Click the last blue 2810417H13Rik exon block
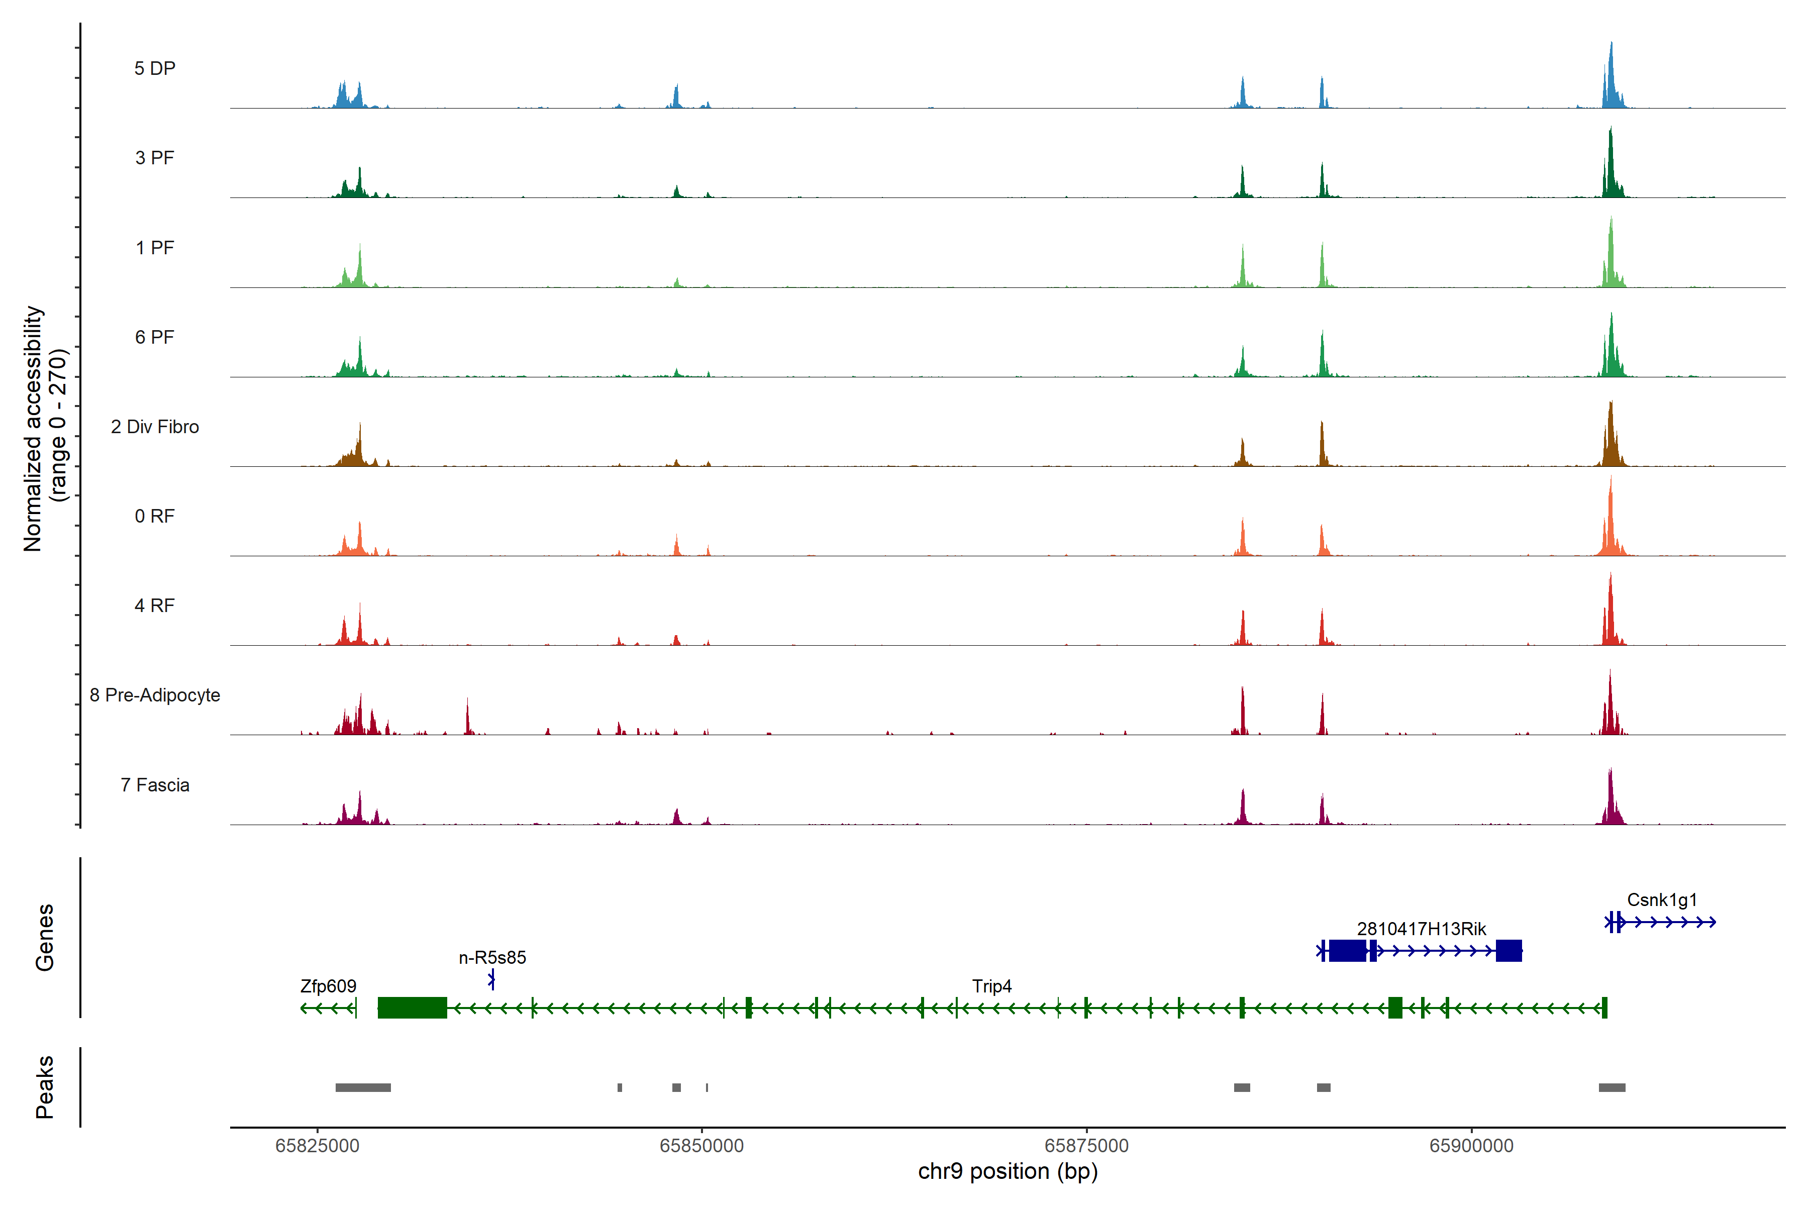 point(1509,951)
